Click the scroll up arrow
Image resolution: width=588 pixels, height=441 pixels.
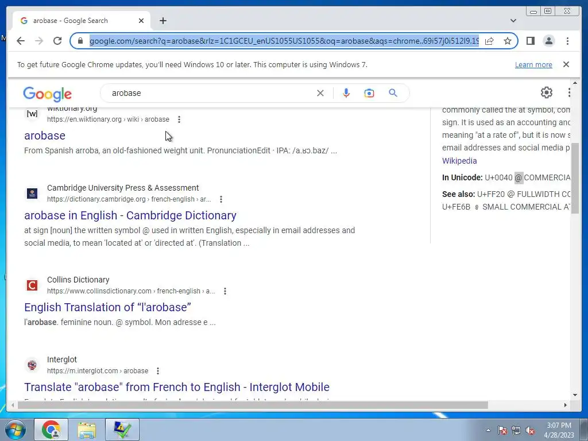(575, 83)
